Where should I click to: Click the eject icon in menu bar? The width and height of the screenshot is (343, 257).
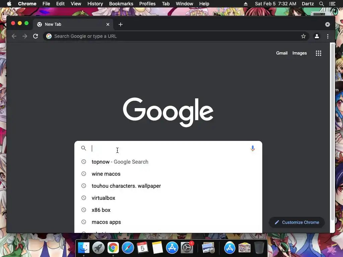pos(246,4)
